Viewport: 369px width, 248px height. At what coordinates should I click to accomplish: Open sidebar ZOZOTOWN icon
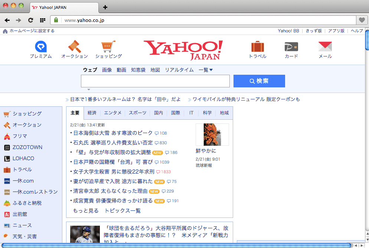click(7, 148)
